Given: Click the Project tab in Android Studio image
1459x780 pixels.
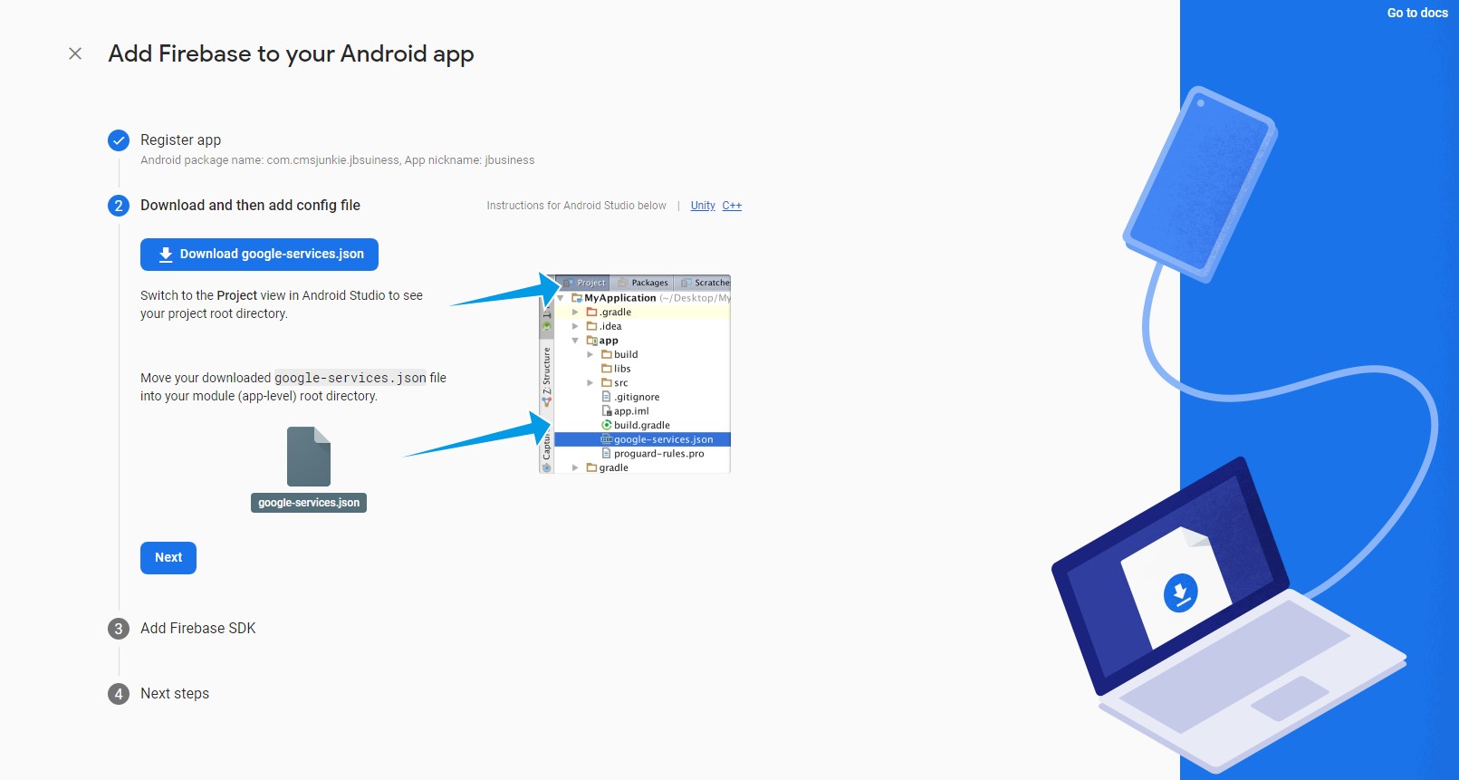Looking at the screenshot, I should pos(585,283).
